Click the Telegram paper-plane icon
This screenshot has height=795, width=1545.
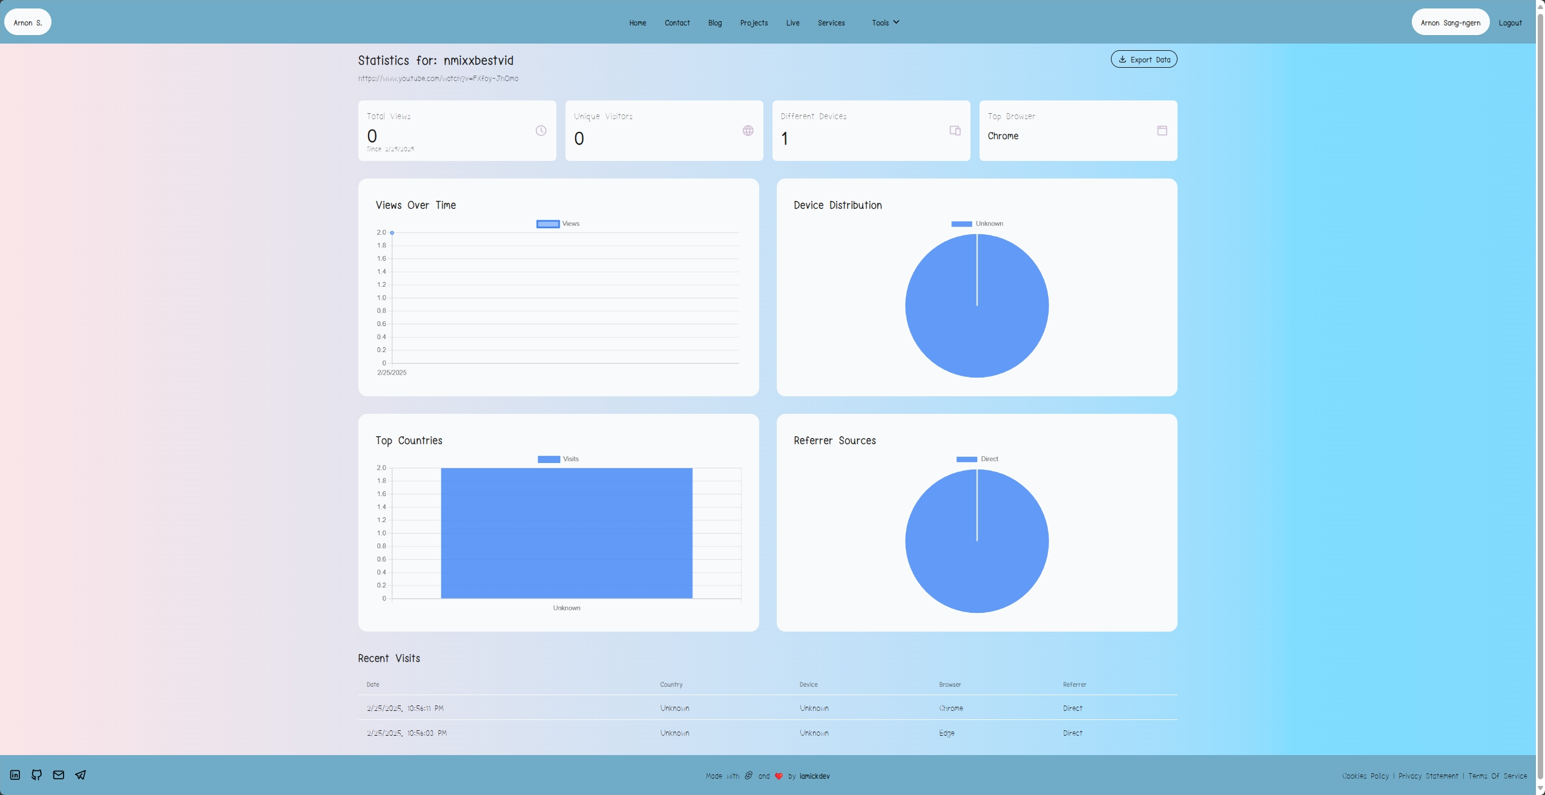81,775
